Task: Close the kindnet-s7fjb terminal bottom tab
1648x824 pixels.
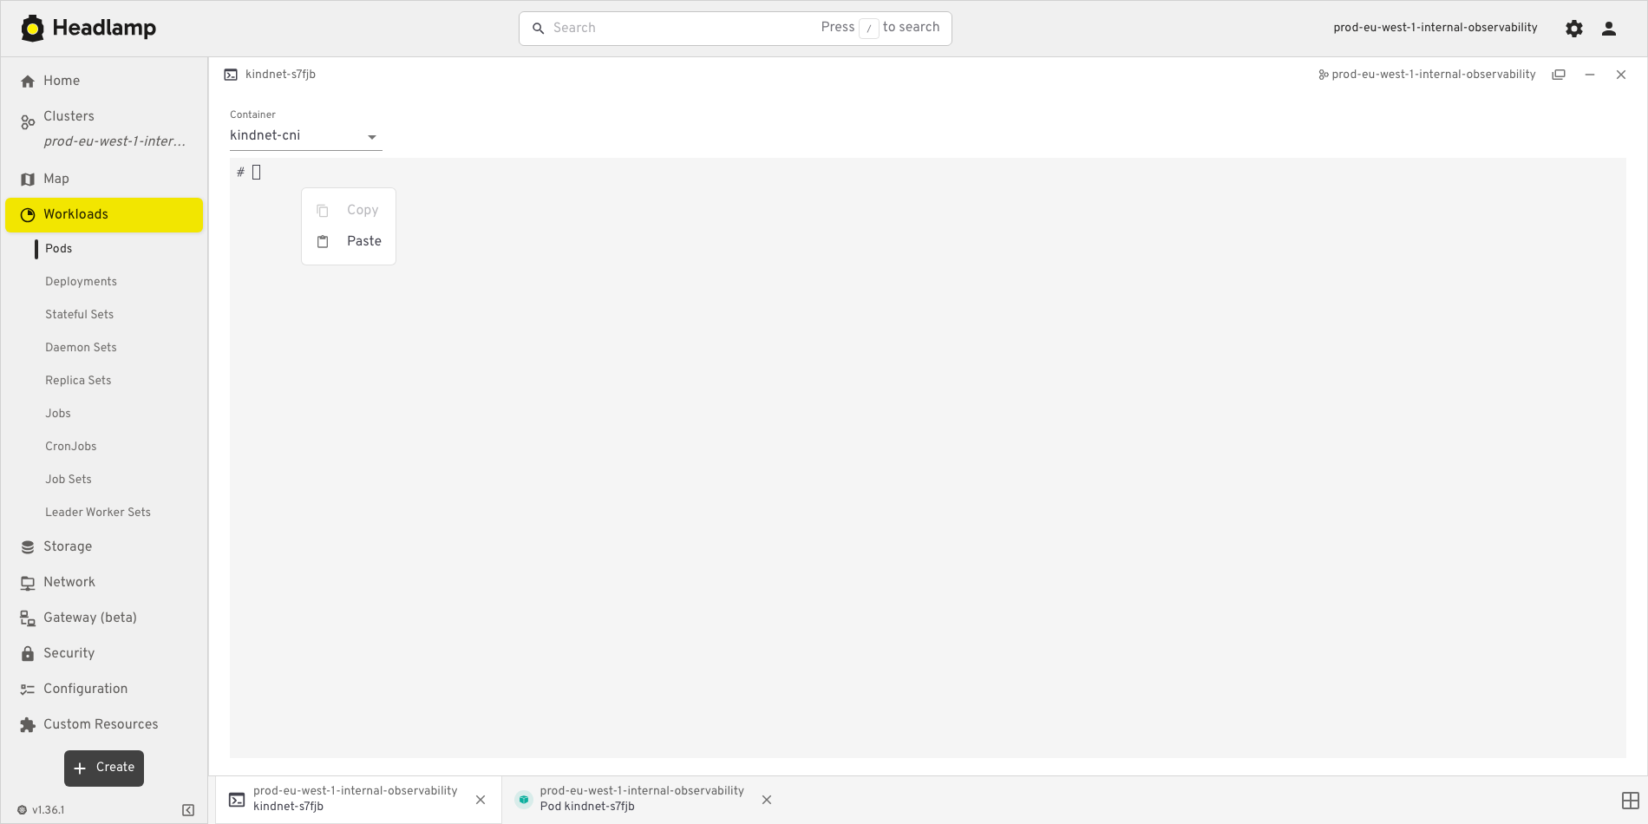Action: click(x=481, y=800)
